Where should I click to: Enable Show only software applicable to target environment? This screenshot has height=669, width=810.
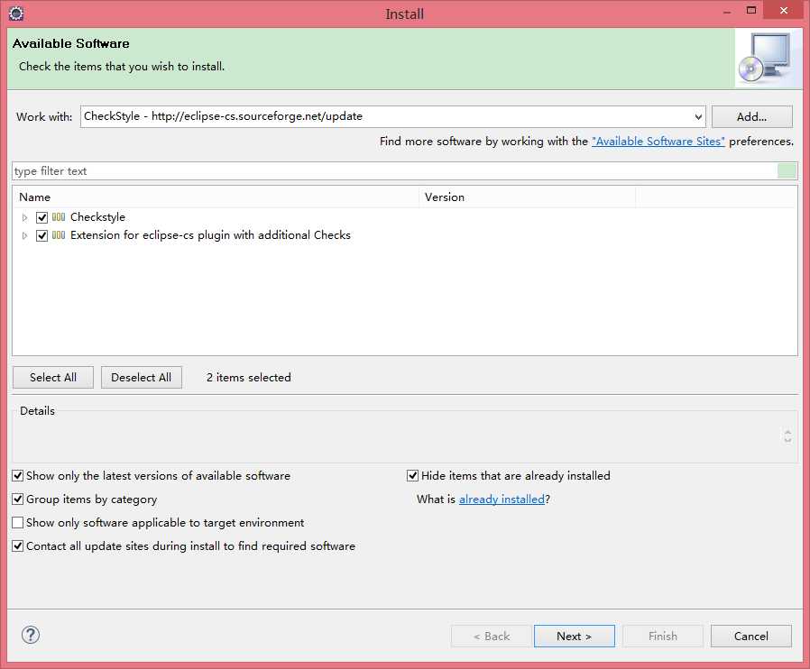17,522
